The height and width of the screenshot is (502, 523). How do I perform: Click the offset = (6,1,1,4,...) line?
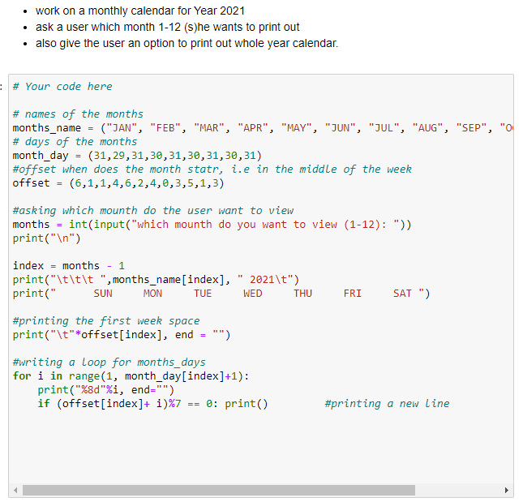pyautogui.click(x=118, y=183)
